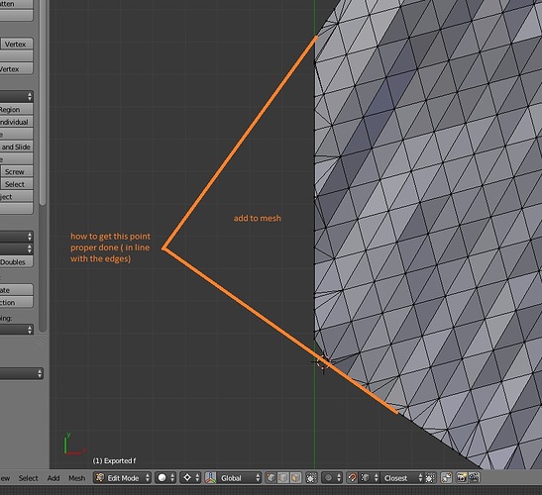This screenshot has width=542, height=495.
Task: Select vertex select mode icon
Action: click(271, 478)
